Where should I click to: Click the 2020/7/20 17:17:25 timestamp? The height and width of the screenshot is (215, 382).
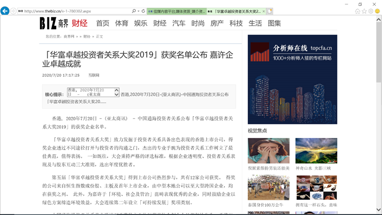point(61,75)
